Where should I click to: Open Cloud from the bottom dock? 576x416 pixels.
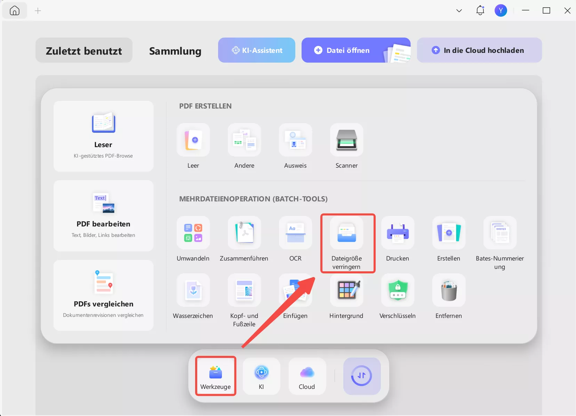307,376
